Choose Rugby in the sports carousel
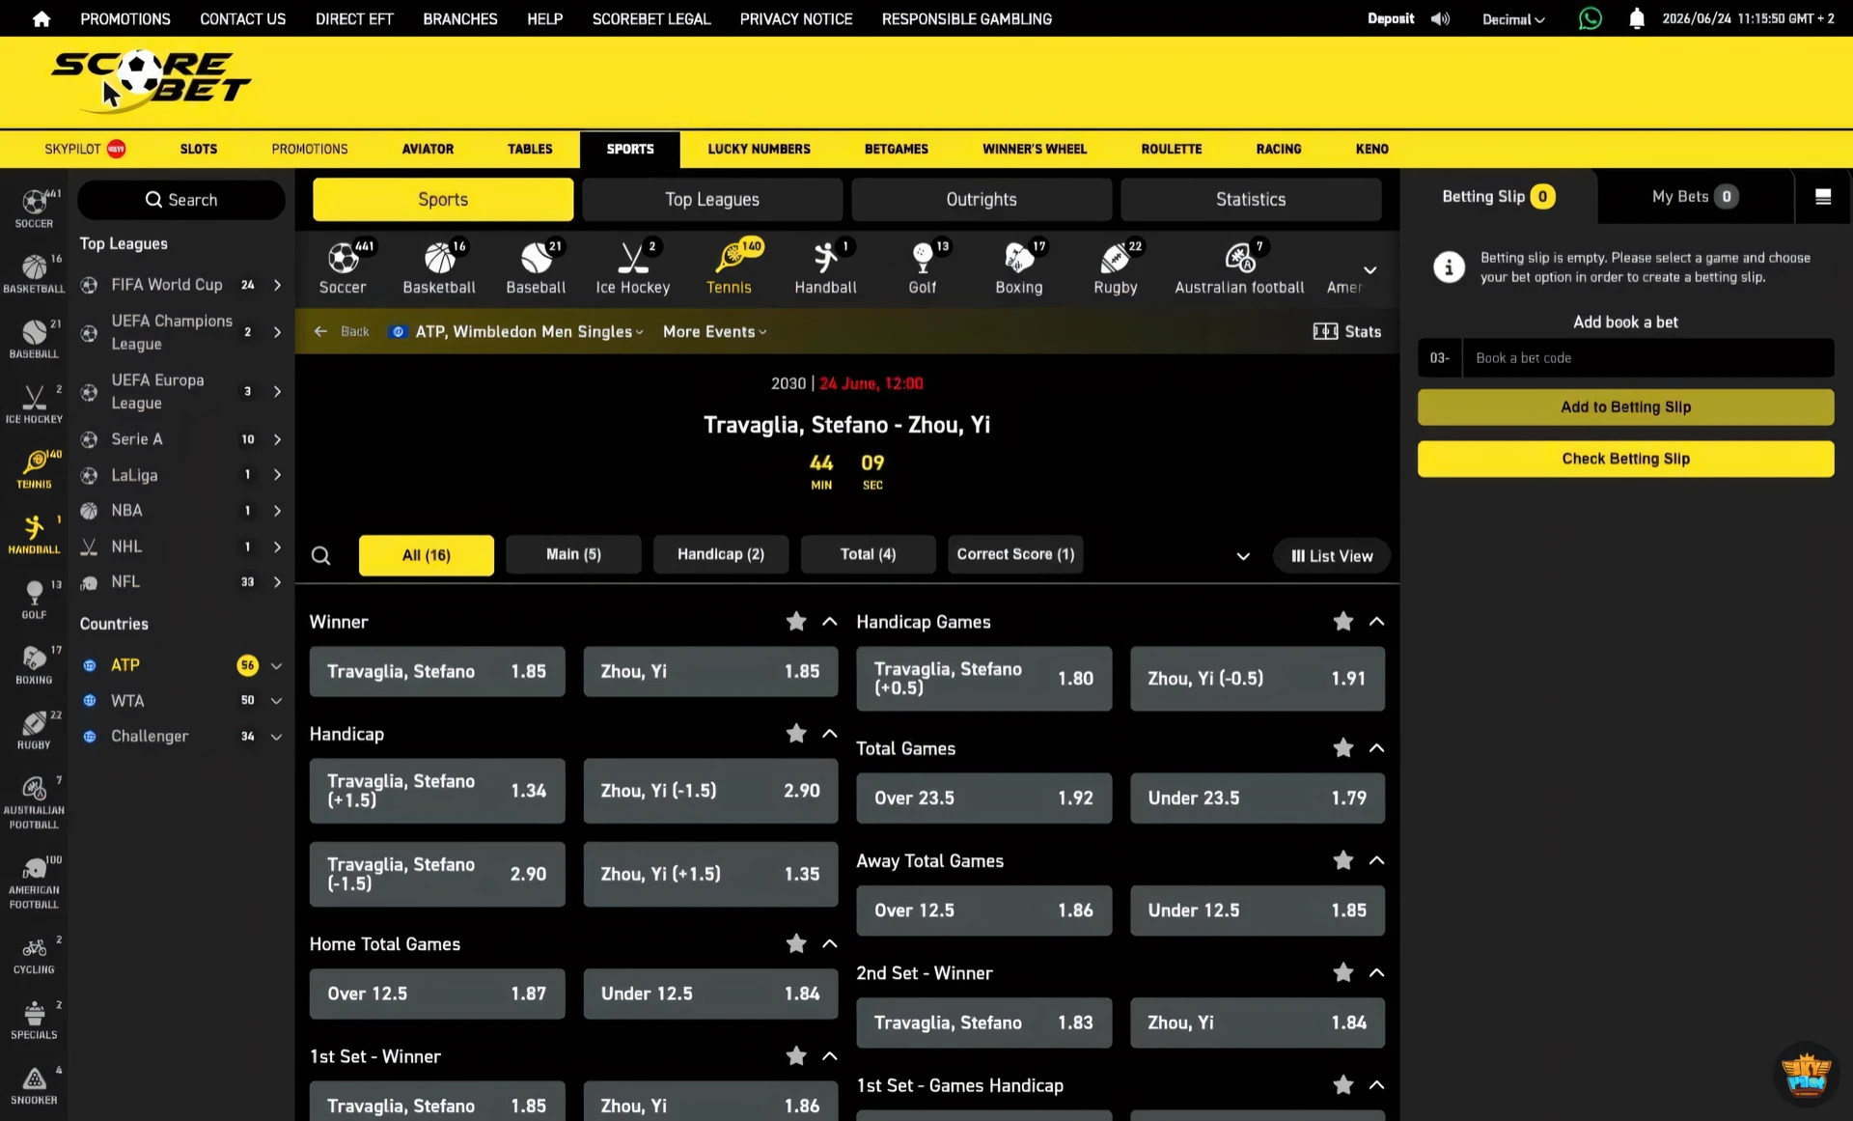The width and height of the screenshot is (1853, 1121). [1116, 267]
